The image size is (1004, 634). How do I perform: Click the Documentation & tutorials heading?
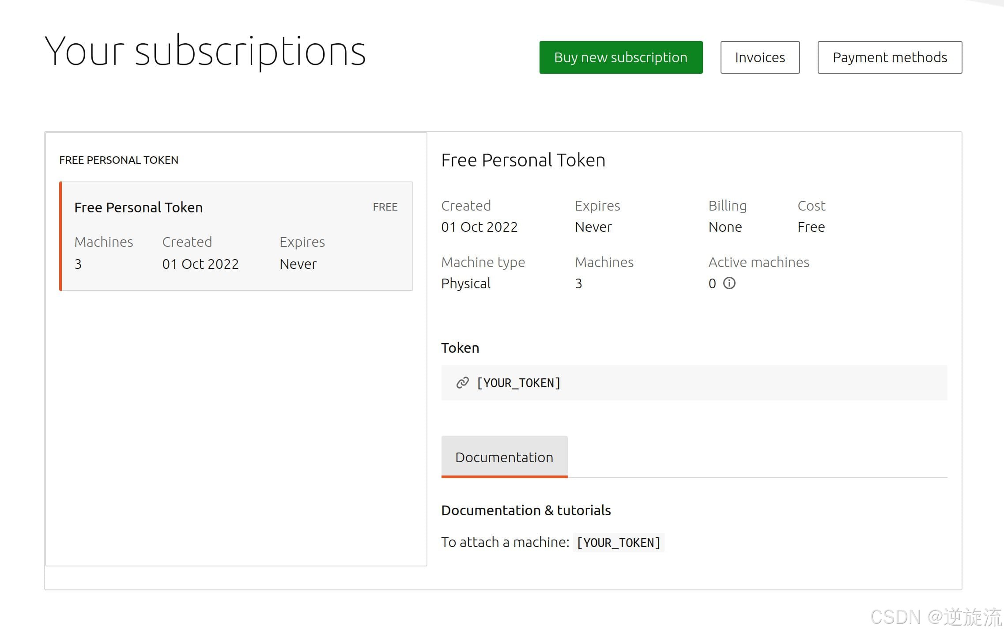(526, 510)
